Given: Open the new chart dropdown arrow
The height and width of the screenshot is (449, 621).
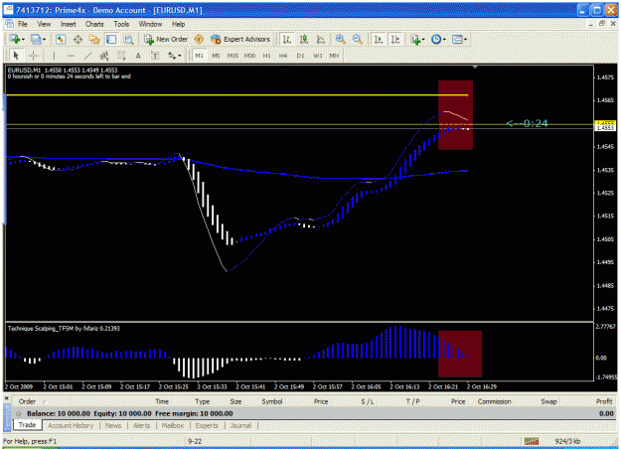Looking at the screenshot, I should click(23, 39).
